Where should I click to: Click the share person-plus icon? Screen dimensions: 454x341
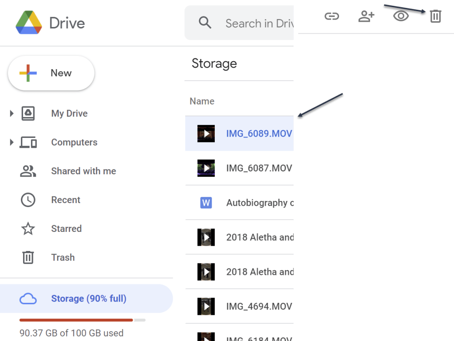click(x=366, y=17)
